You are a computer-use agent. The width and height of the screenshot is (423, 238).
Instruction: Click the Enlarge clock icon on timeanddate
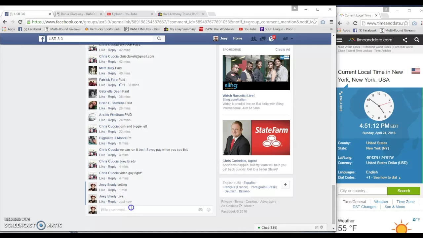pos(340,101)
